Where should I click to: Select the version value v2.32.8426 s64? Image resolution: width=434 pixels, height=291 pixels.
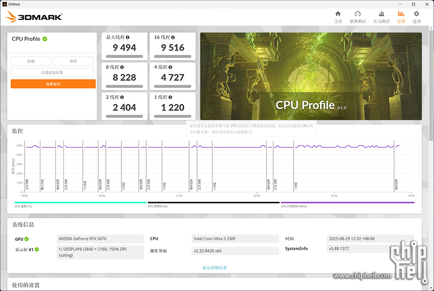point(208,251)
